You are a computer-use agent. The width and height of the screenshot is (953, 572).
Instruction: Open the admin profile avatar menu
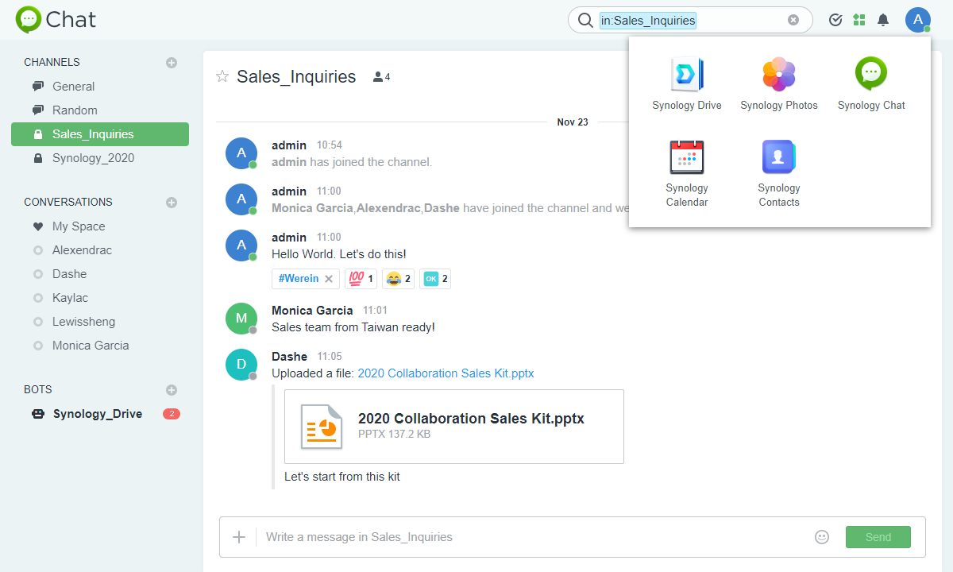(918, 20)
